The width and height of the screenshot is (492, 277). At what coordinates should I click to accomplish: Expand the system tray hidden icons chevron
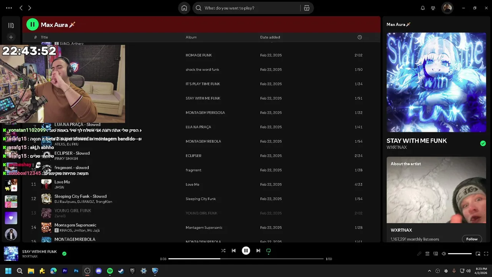click(x=429, y=271)
